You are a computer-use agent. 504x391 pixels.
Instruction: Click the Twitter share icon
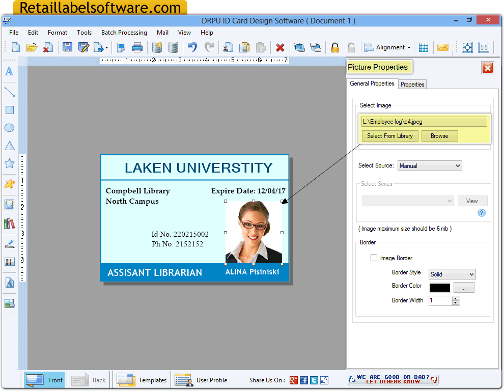click(x=314, y=380)
